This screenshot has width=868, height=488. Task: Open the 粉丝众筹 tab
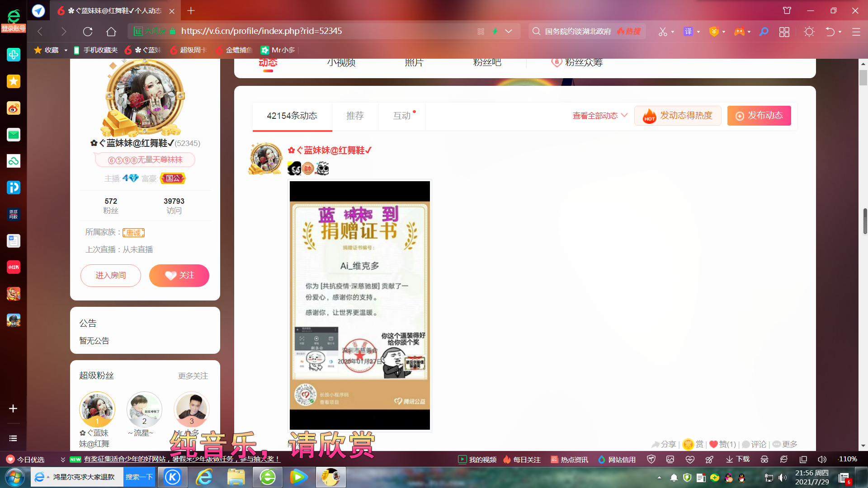point(577,62)
